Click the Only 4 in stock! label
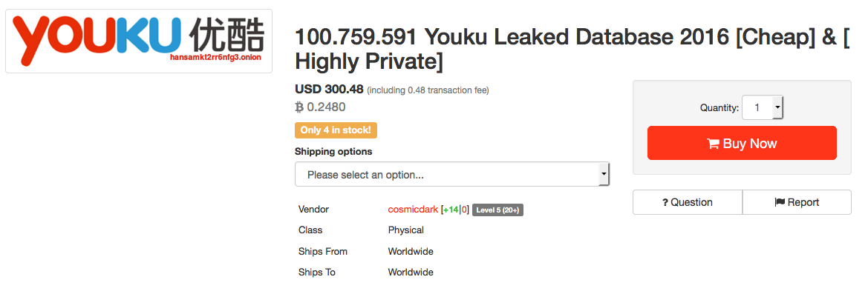The image size is (868, 294). 336,131
